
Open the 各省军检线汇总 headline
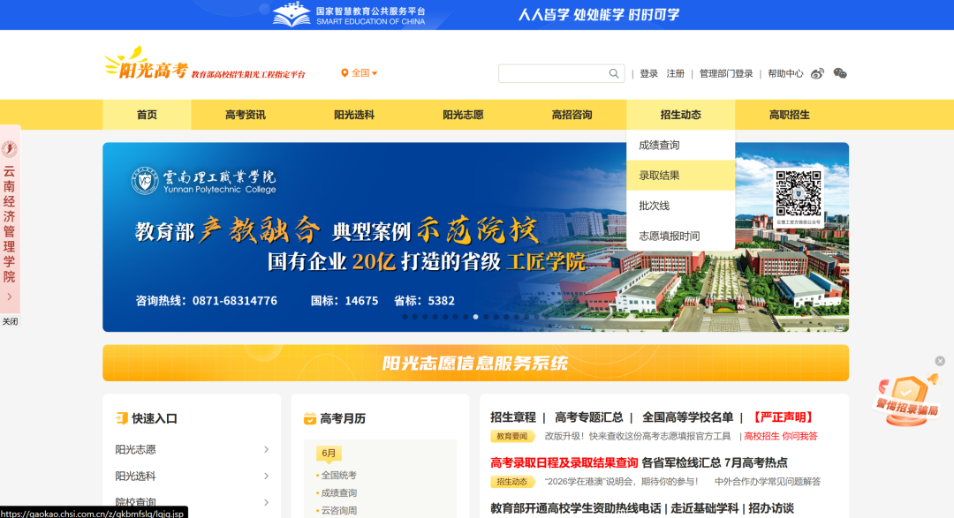pos(681,462)
